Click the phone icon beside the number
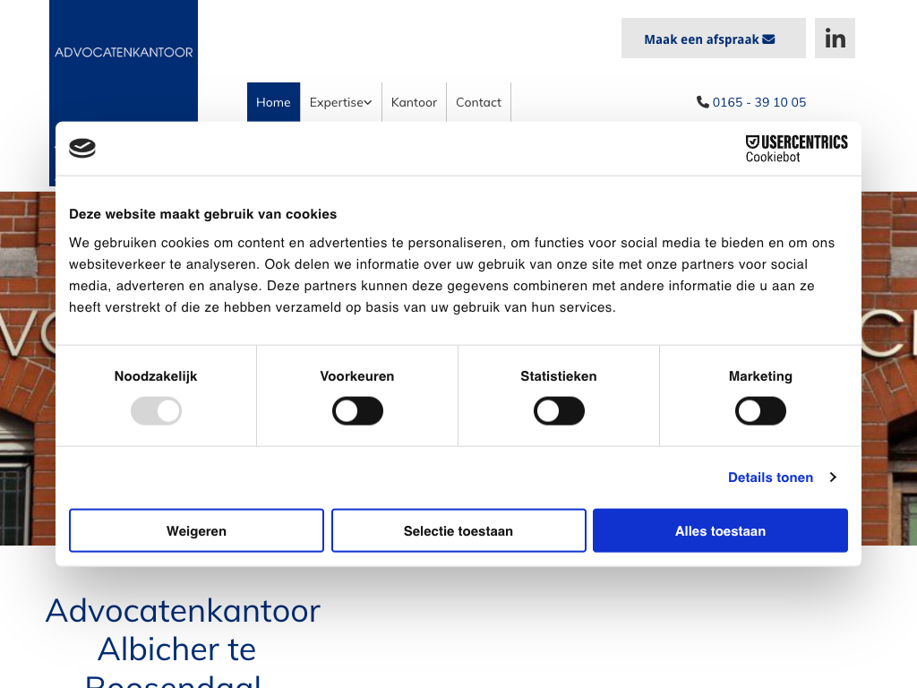The image size is (917, 688). point(703,102)
